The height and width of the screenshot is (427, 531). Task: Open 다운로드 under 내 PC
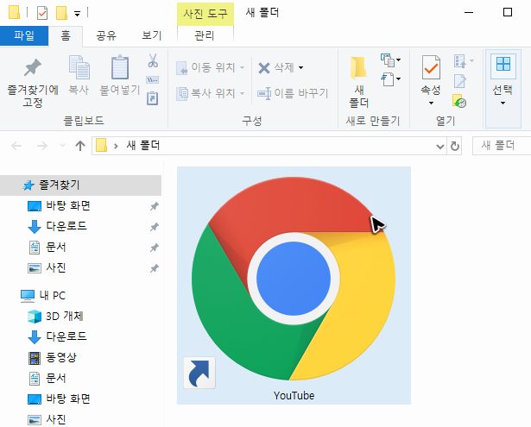(66, 336)
